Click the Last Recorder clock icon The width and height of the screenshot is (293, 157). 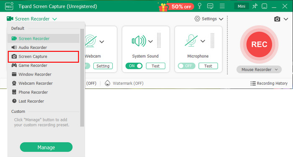[x=14, y=101]
